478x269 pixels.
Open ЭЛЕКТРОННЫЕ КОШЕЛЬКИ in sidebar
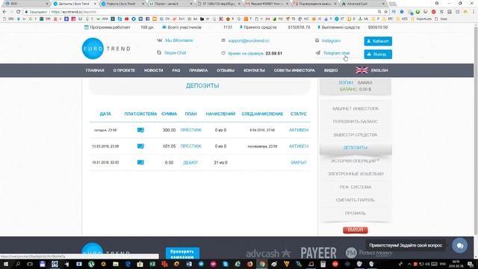click(356, 174)
